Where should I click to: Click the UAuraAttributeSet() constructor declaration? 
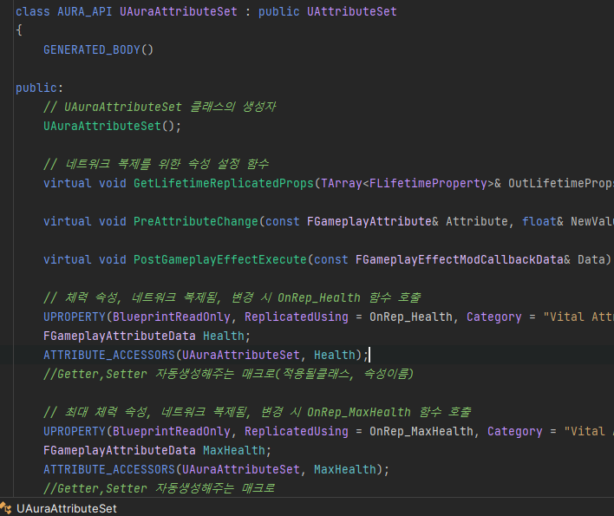pyautogui.click(x=112, y=126)
